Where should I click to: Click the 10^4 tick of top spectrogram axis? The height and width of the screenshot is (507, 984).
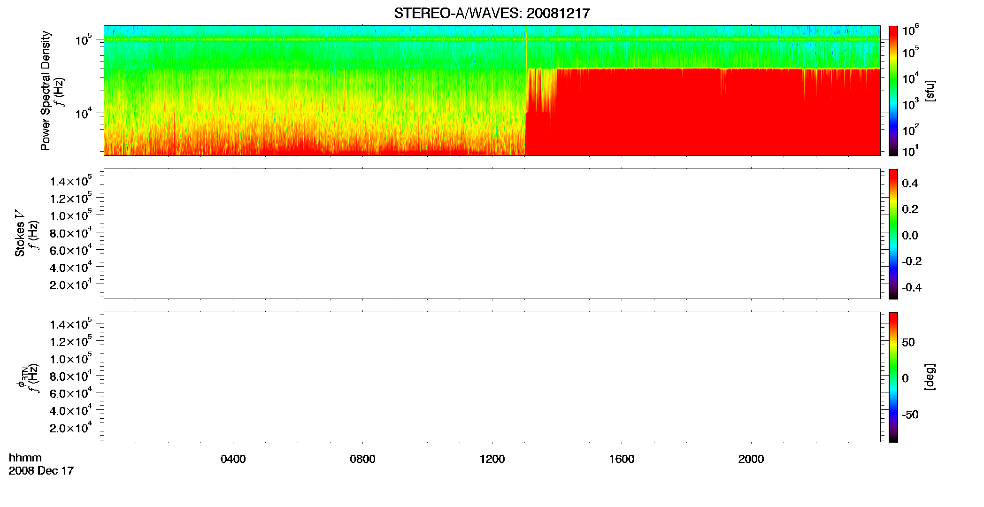click(83, 113)
